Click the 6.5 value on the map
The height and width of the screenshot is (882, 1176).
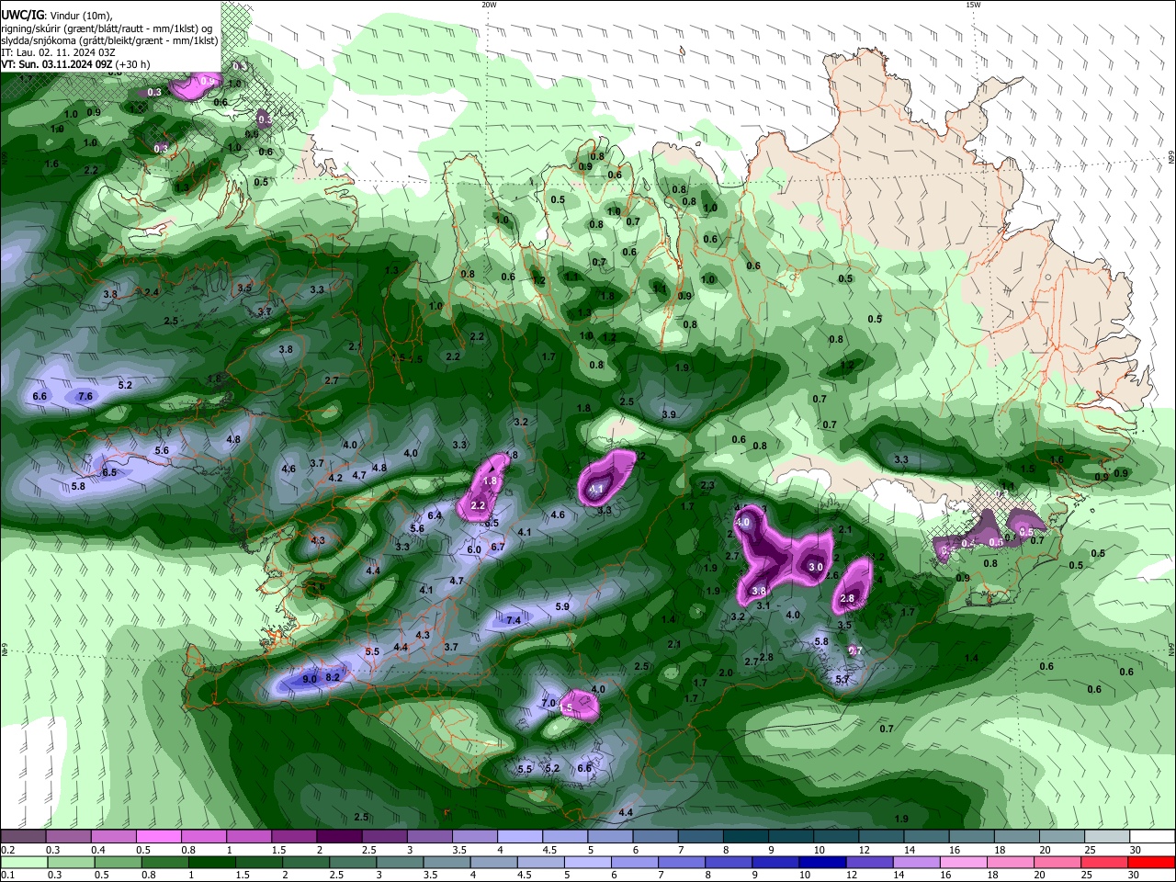[109, 472]
